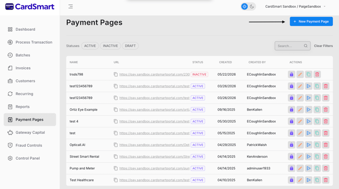The image size is (339, 189).
Task: Copy URL icon for trsds798 row
Action: tap(116, 74)
